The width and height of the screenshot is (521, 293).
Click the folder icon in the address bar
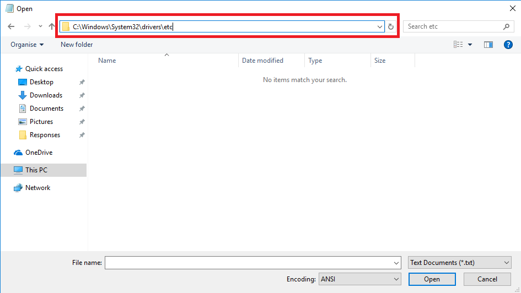[x=66, y=26]
